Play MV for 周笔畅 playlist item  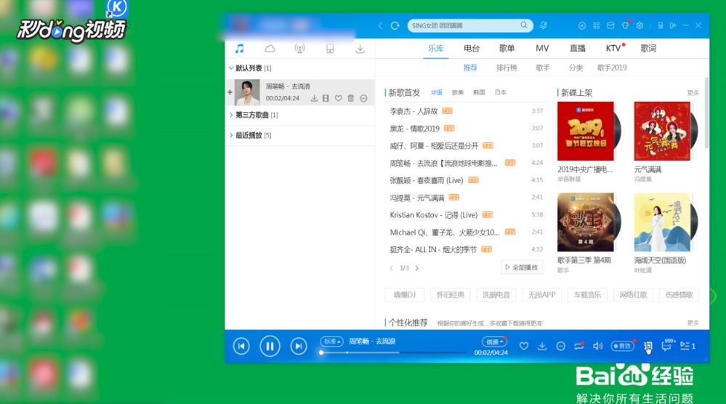[326, 98]
